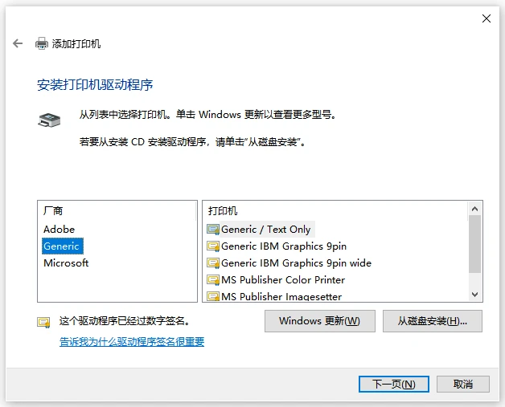Click the digital signature certificate icon
This screenshot has height=407, width=505.
point(43,322)
